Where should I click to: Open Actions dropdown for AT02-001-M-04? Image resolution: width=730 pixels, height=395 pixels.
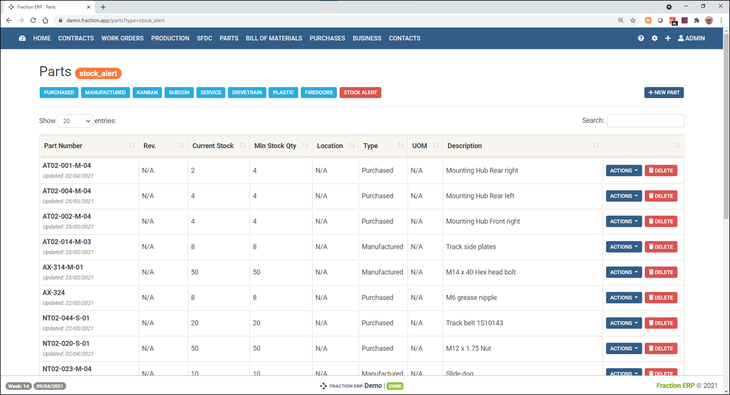(623, 170)
